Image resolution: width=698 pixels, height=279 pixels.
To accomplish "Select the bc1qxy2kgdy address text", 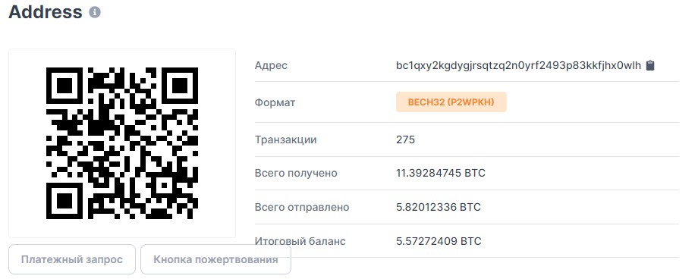I will 519,65.
